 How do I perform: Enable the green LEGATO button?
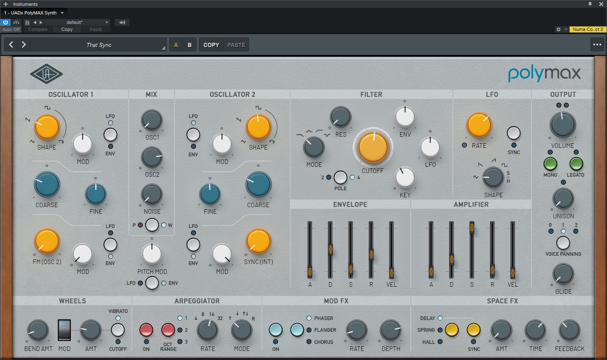click(576, 164)
